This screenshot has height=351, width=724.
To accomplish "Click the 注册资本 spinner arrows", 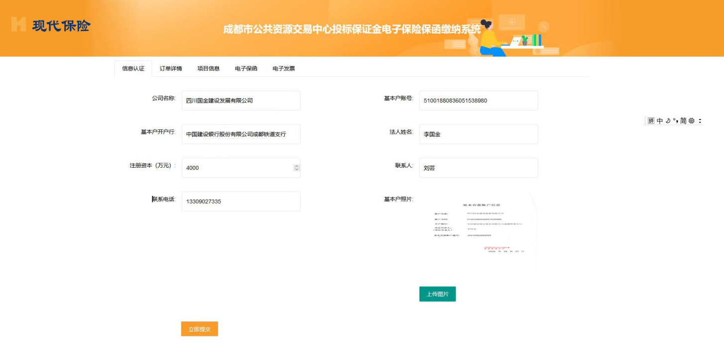I will 296,168.
